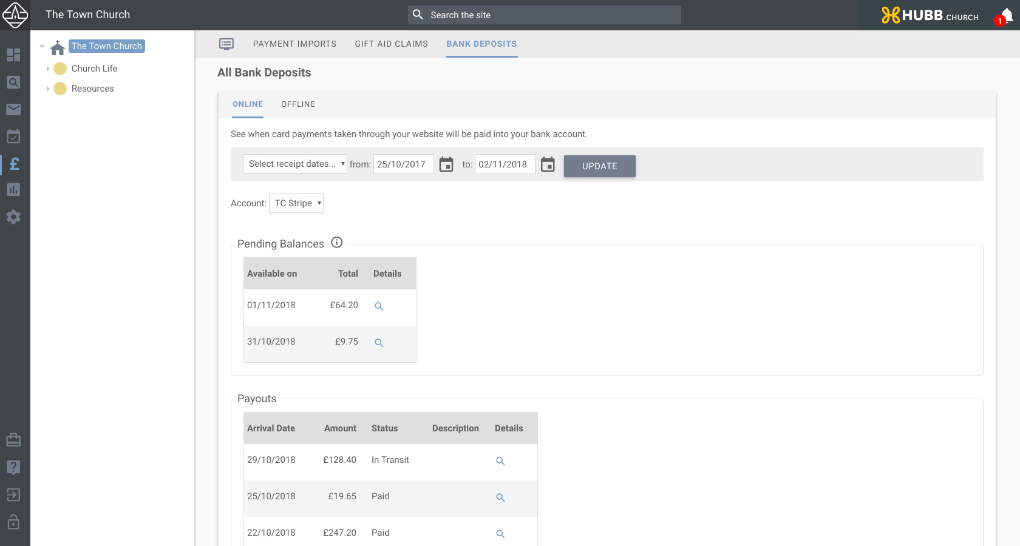View details for 29/10/2018 payout
This screenshot has height=546, width=1020.
point(500,461)
